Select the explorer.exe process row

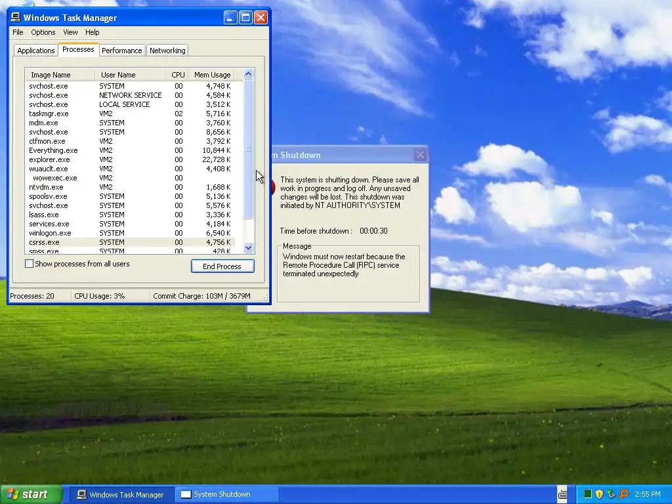130,159
